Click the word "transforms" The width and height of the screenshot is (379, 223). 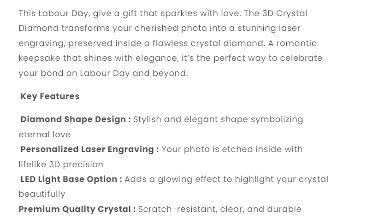[x=86, y=29]
